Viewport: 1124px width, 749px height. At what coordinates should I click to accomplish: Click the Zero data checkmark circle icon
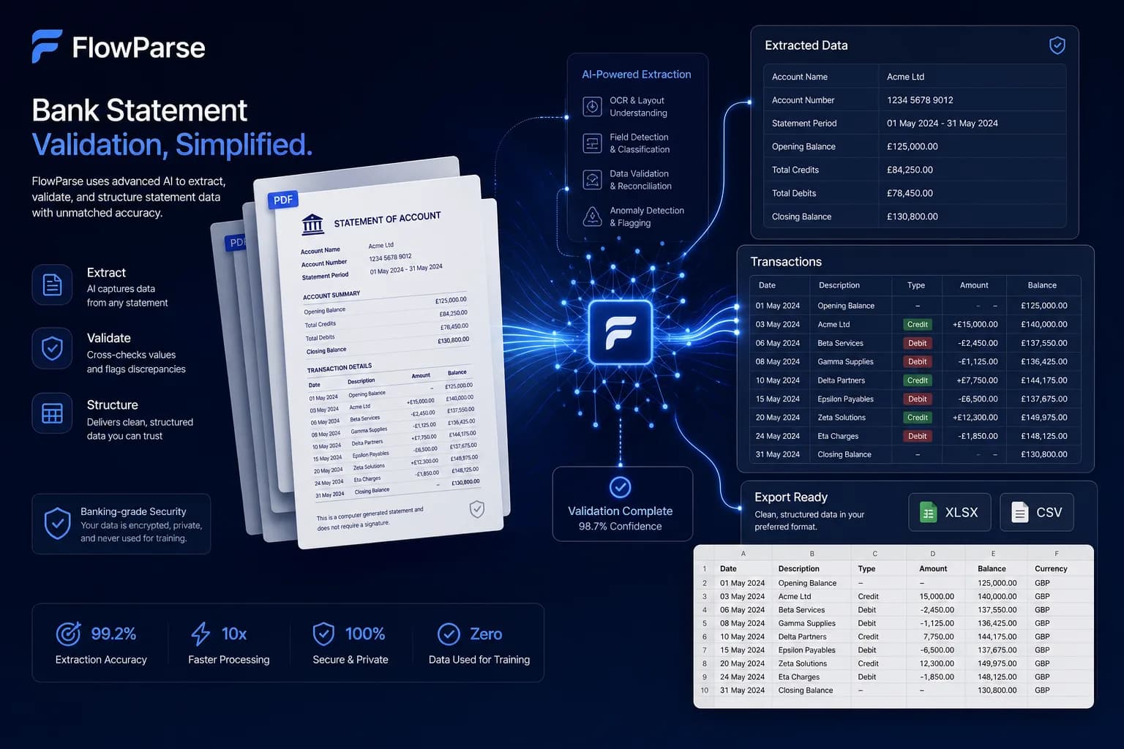[x=449, y=634]
